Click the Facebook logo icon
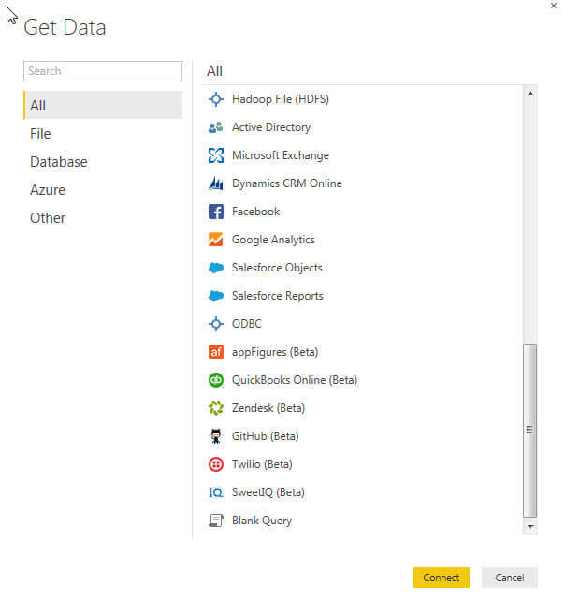The image size is (565, 616). tap(216, 212)
